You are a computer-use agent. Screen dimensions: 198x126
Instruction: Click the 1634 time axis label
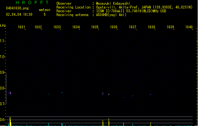point(76,27)
